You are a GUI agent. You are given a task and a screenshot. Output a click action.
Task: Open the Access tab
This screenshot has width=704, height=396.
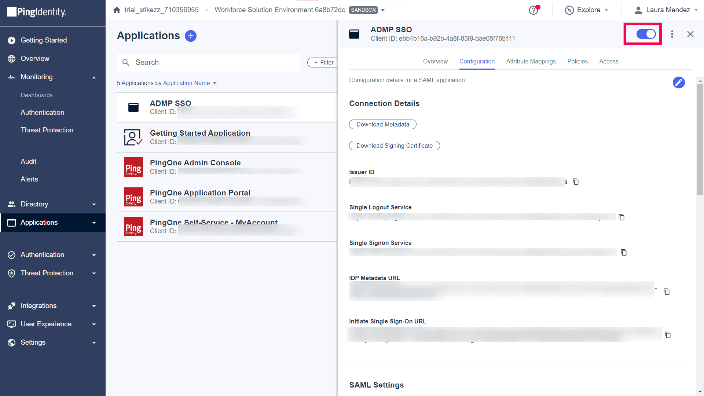(x=609, y=61)
